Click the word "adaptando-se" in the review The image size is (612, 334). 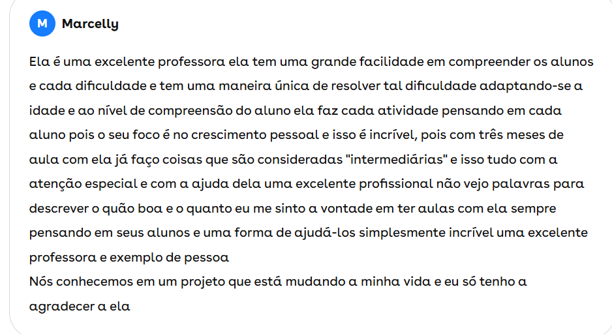pos(524,86)
